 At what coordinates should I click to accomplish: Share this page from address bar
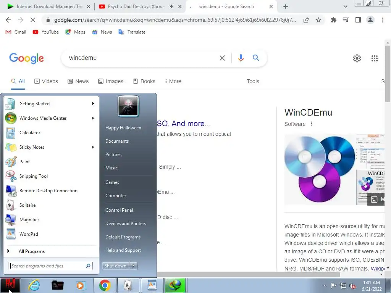(306, 20)
